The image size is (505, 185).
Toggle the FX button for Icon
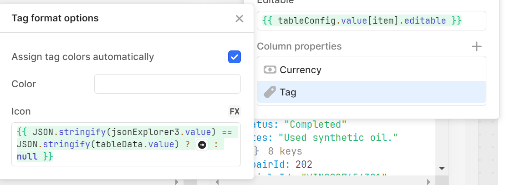(x=235, y=112)
